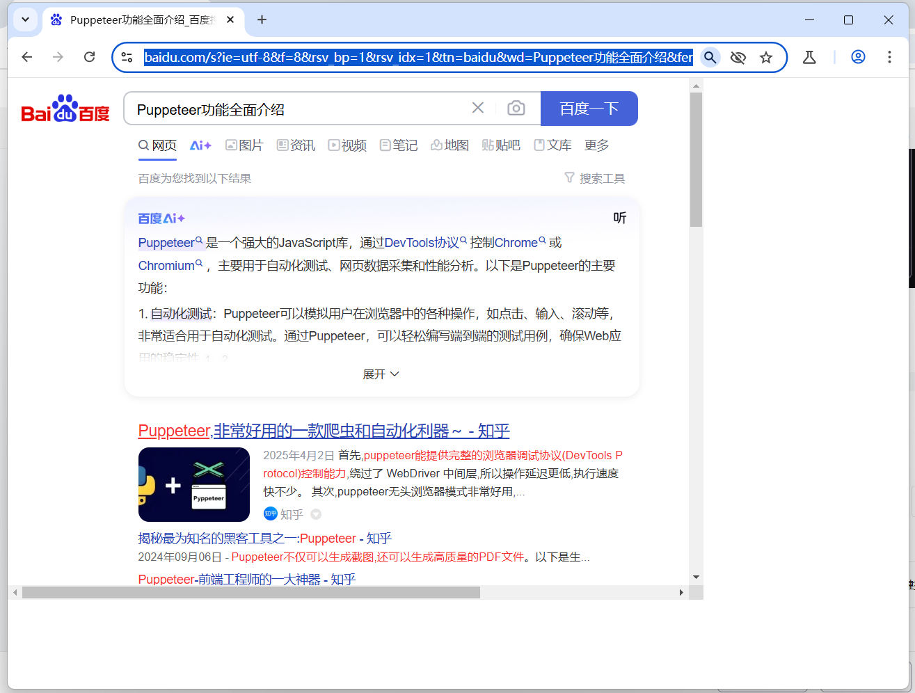The height and width of the screenshot is (693, 915).
Task: Open 揭秘最为知名的黑客工具之一 link
Action: (x=265, y=539)
